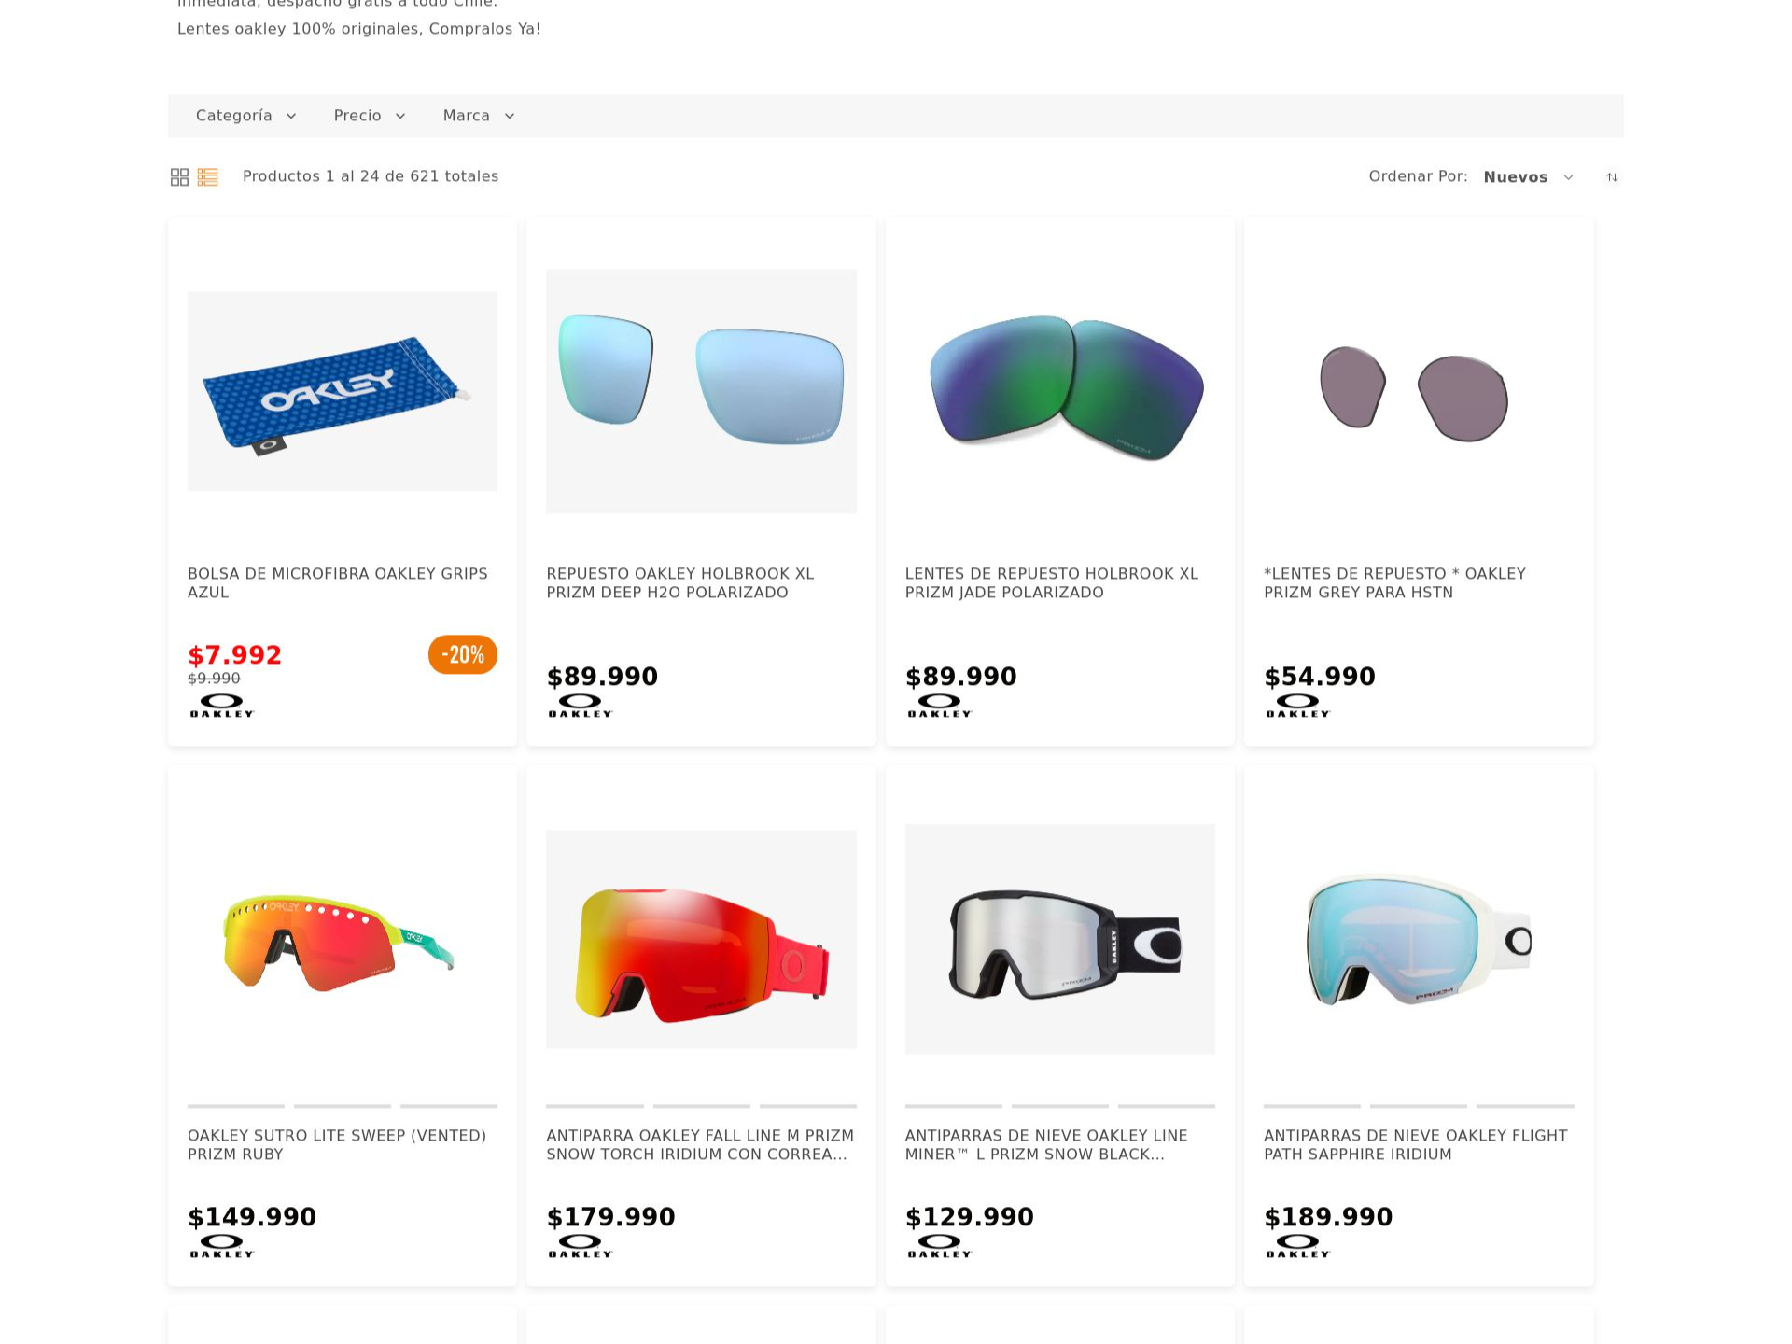Toggle sort direction arrows icon
Viewport: 1792px width, 1344px height.
click(1612, 177)
